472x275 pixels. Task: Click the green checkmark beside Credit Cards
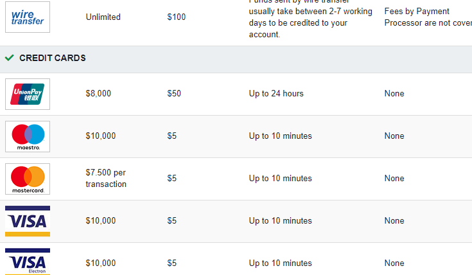point(10,58)
